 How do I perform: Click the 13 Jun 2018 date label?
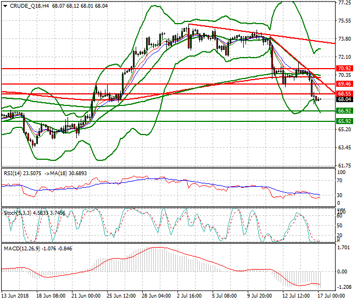pos(15,296)
